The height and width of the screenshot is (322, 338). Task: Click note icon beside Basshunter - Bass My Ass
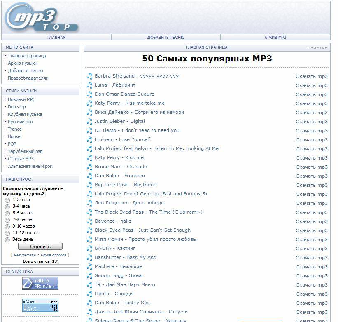[x=89, y=257]
